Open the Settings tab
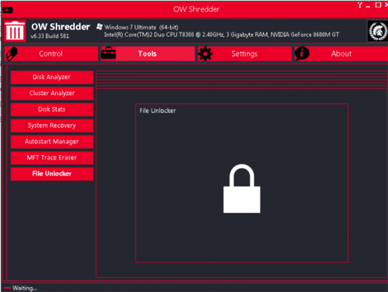This screenshot has height=292, width=388. (x=244, y=54)
